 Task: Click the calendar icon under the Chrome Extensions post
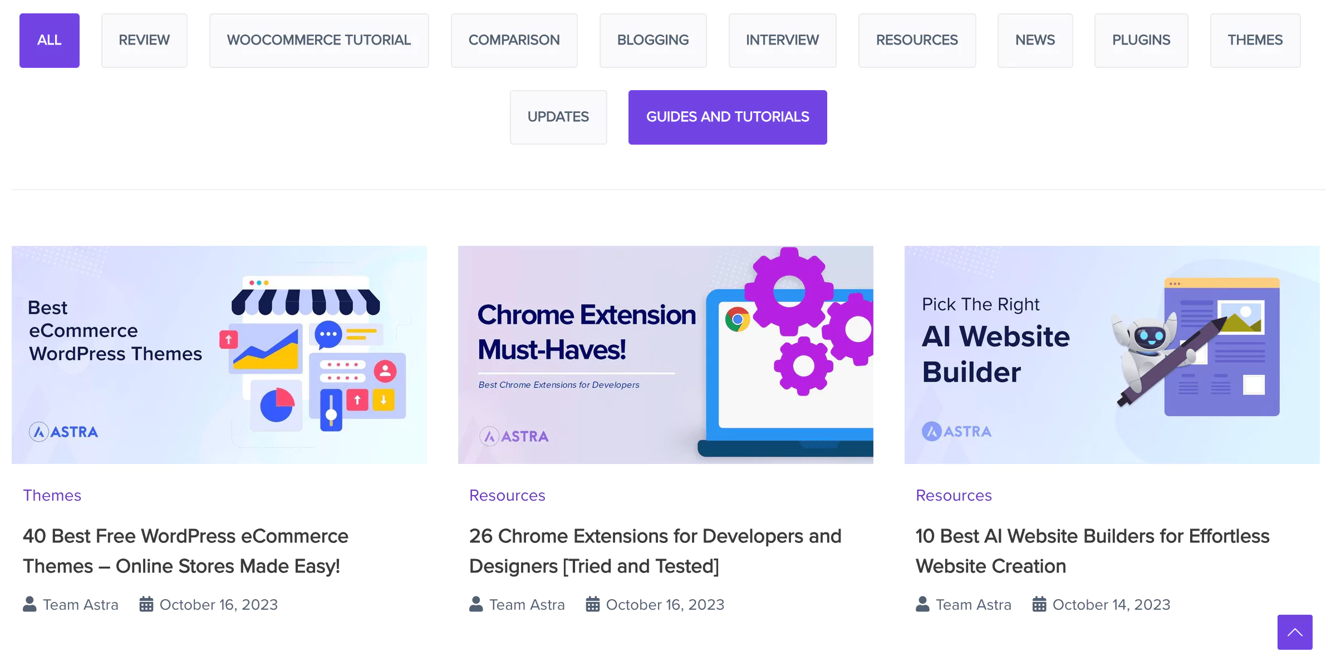click(x=592, y=604)
